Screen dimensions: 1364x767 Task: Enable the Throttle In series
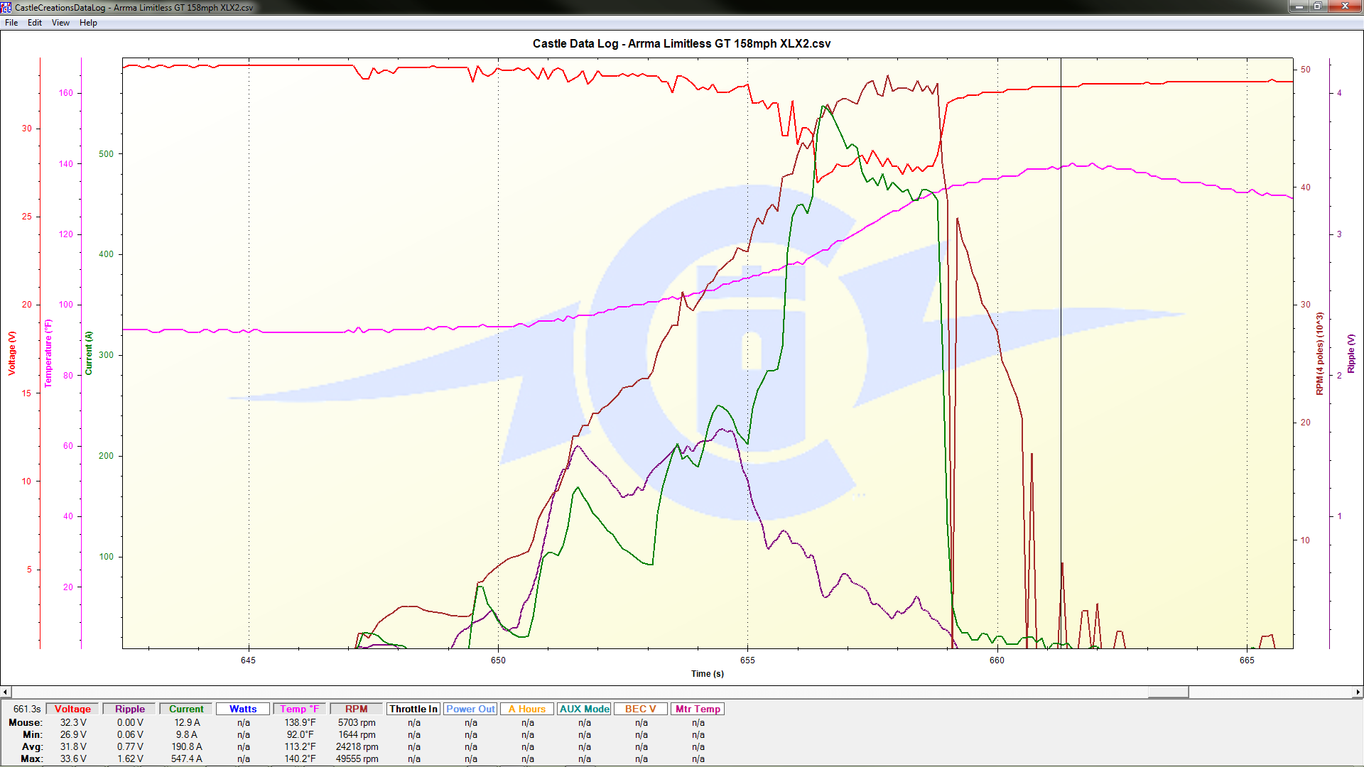413,709
